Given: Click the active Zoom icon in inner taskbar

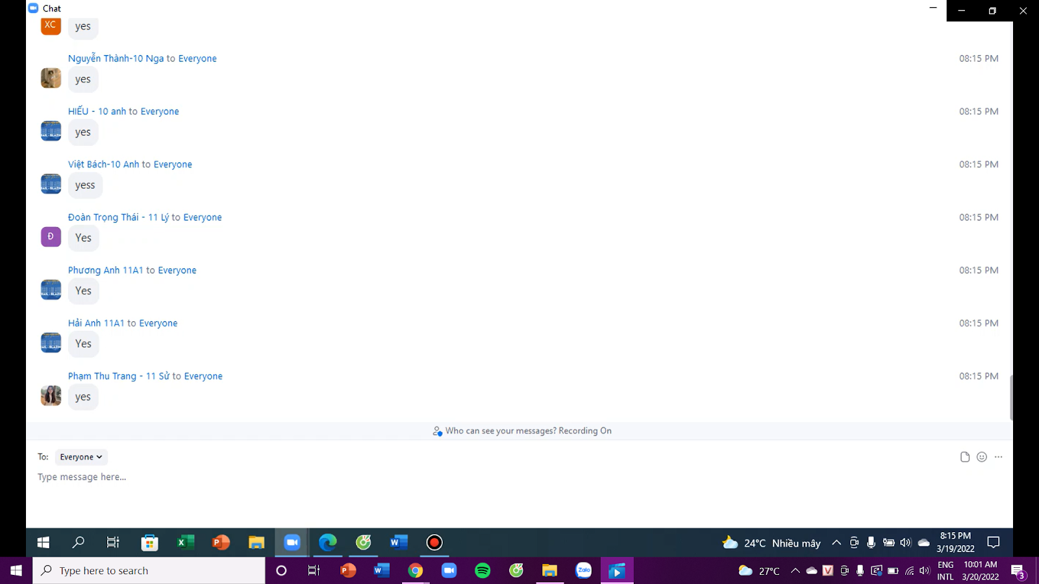Looking at the screenshot, I should coord(292,542).
